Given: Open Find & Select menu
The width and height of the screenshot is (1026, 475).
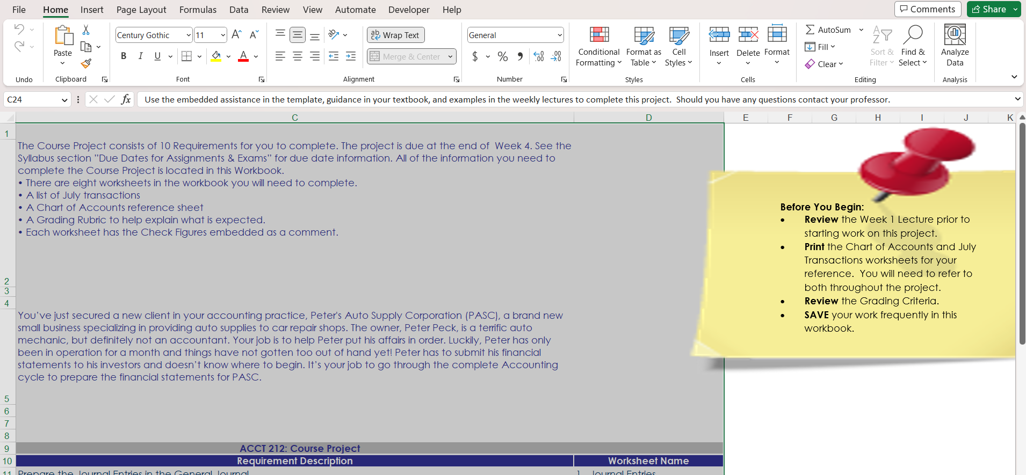Looking at the screenshot, I should 913,46.
